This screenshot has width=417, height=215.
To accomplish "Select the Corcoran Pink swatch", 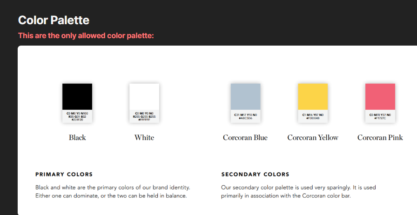I will [380, 96].
